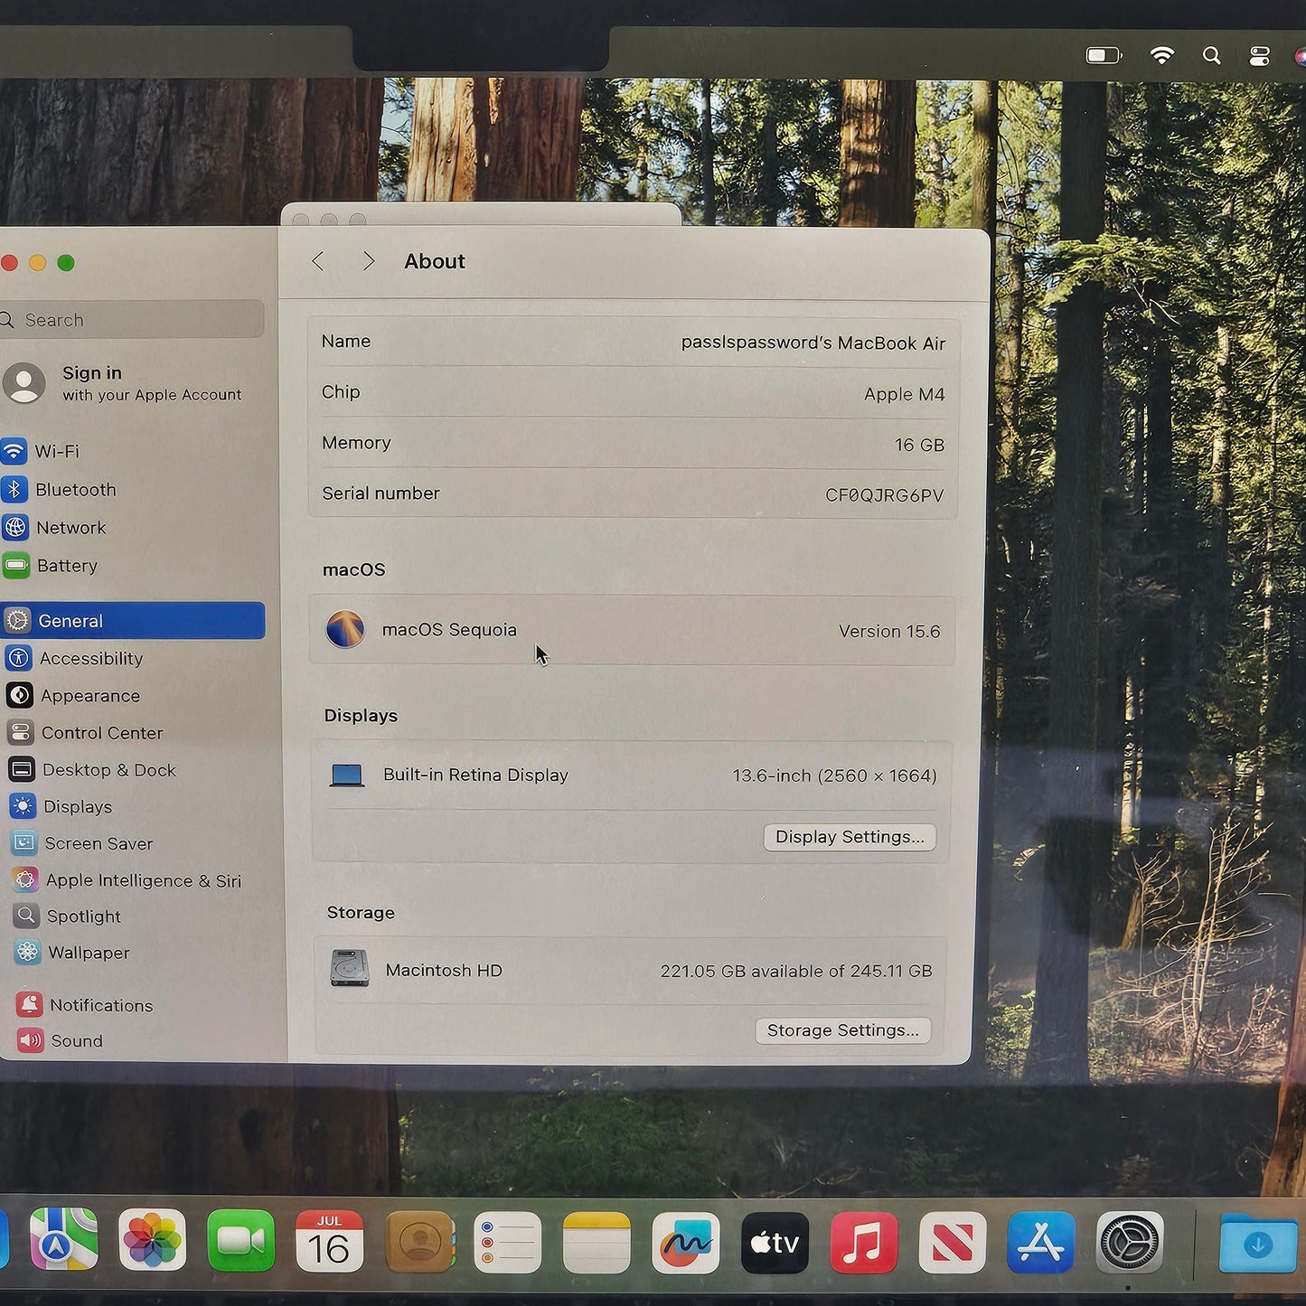This screenshot has height=1306, width=1306.
Task: Click the serial number CF0QJRG6PV
Action: pyautogui.click(x=884, y=495)
